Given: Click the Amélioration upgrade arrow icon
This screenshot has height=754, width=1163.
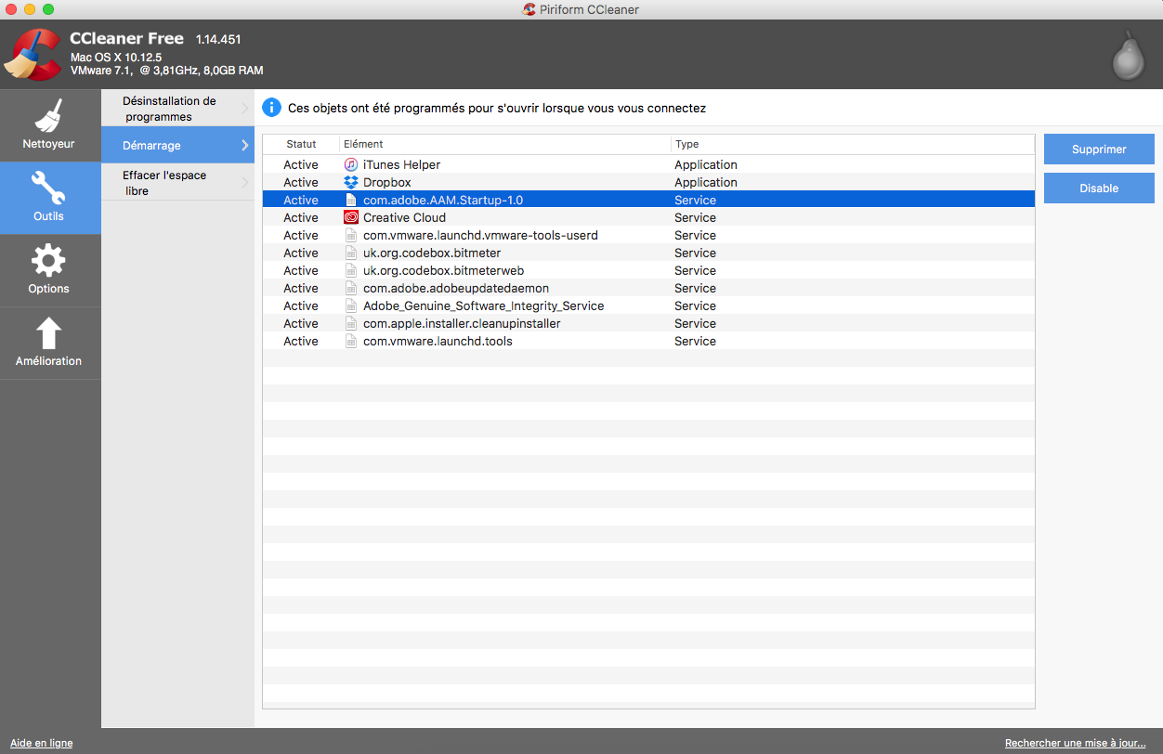Looking at the screenshot, I should [48, 333].
